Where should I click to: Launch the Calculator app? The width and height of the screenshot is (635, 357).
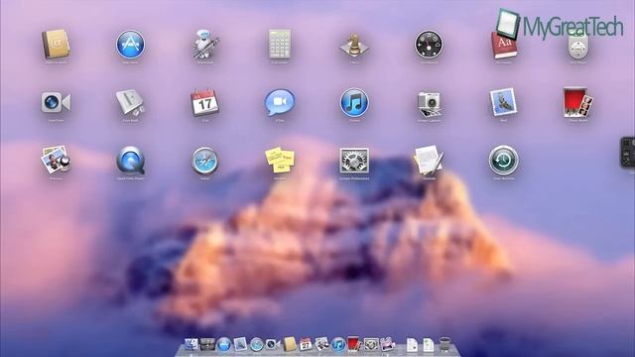280,44
